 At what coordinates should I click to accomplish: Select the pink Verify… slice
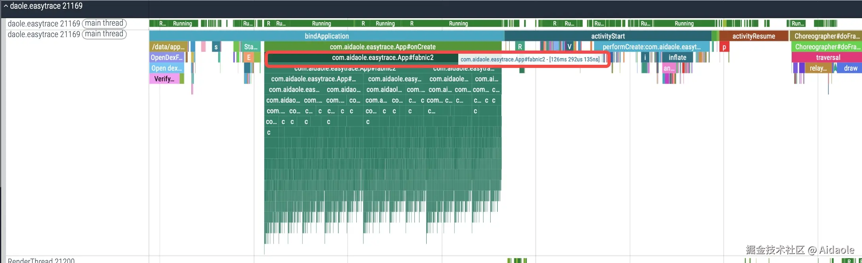click(164, 79)
